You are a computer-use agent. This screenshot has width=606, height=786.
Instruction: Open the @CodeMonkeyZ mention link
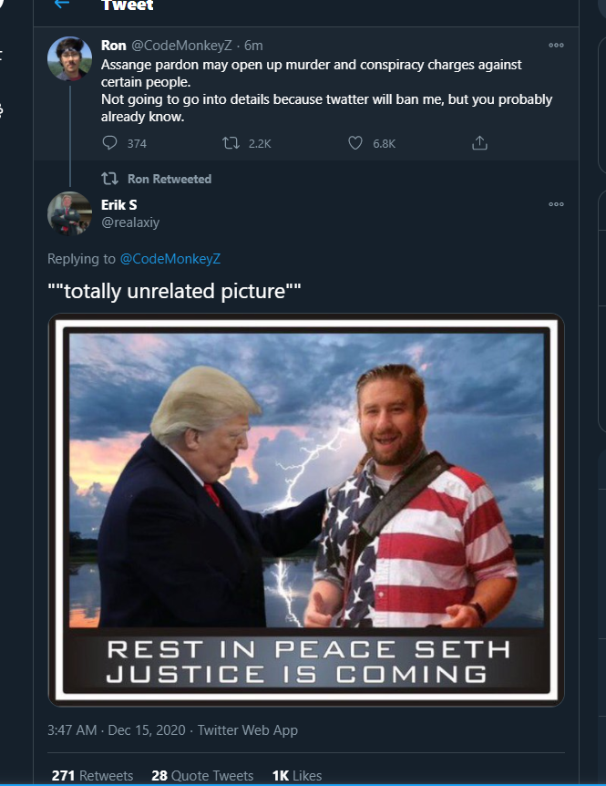click(170, 259)
